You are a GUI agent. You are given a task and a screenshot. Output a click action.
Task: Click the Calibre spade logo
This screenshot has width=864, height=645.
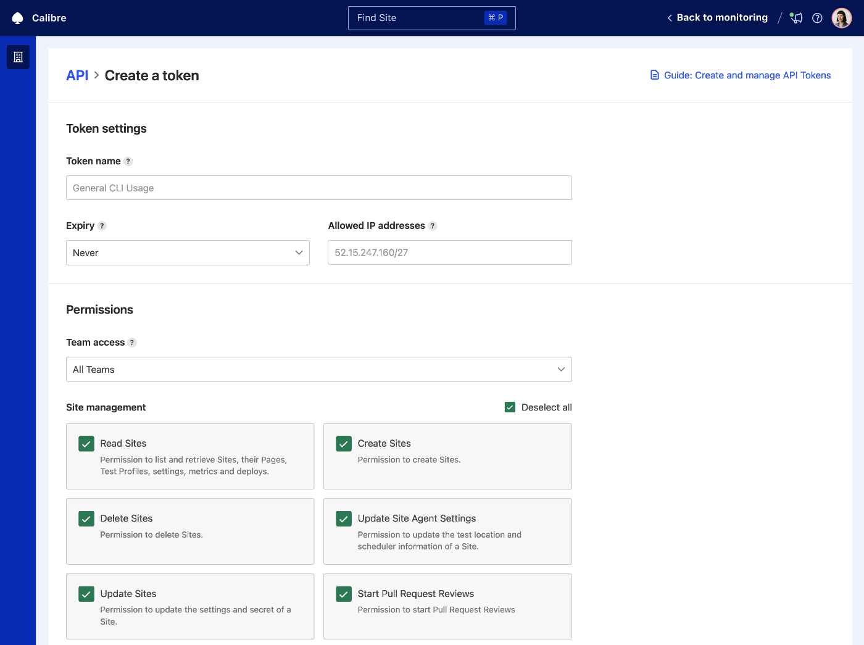(x=17, y=17)
